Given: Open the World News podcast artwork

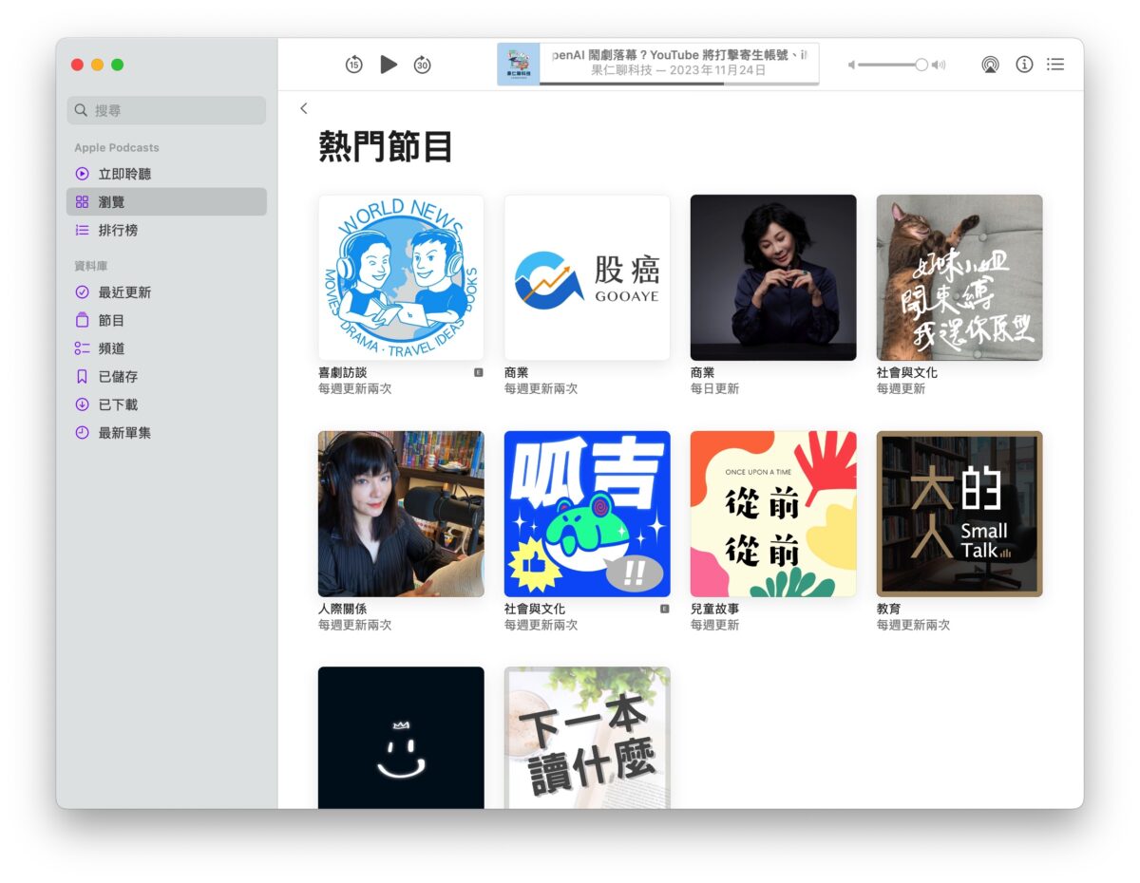Looking at the screenshot, I should click(401, 278).
